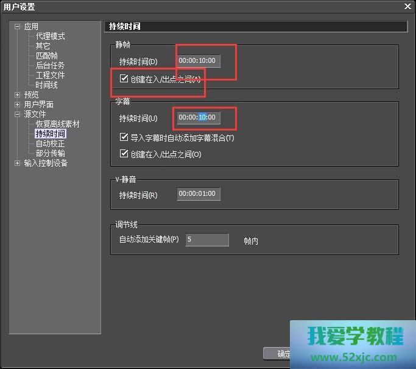The height and width of the screenshot is (369, 416).
Task: Expand the 预览 tree node
Action: point(18,95)
